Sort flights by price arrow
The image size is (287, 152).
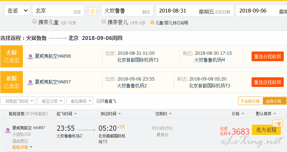243,114
